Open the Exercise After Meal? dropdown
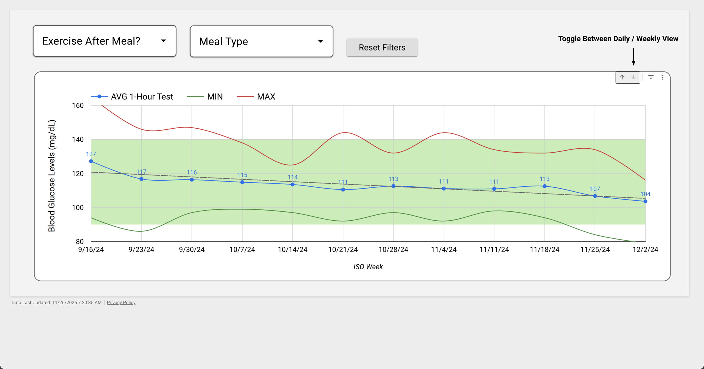704x369 pixels. [x=104, y=41]
